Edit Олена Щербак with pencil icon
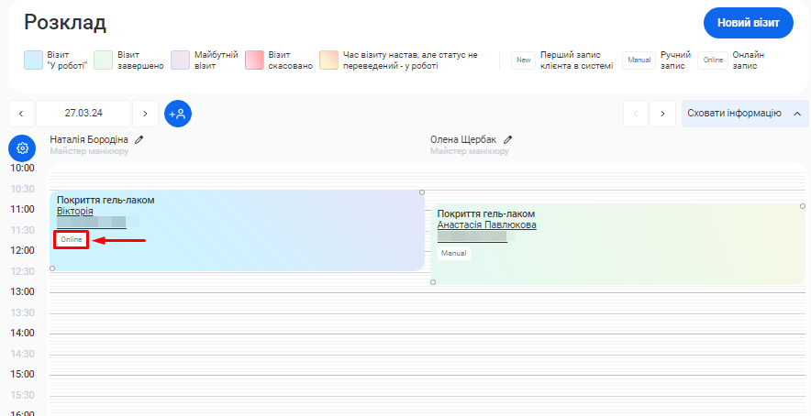This screenshot has width=811, height=416. [x=507, y=140]
